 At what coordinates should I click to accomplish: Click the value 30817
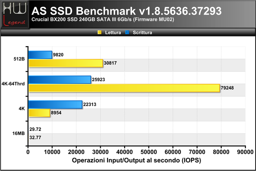tap(110, 63)
